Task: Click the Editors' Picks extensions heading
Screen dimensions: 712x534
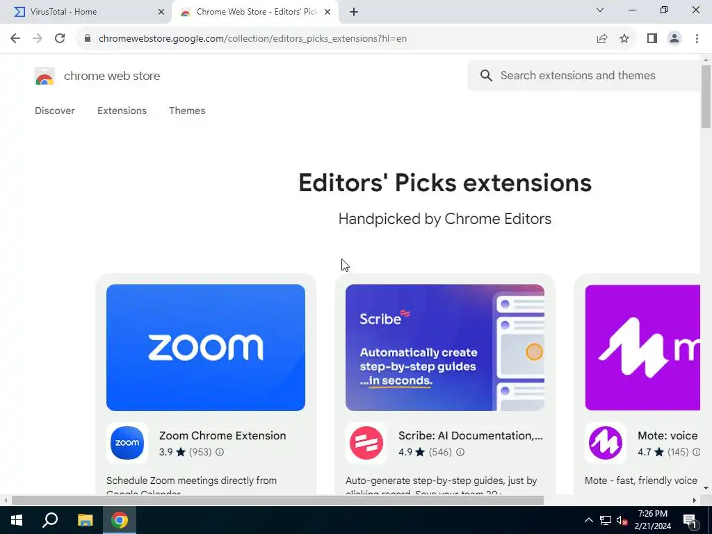Action: pyautogui.click(x=445, y=183)
